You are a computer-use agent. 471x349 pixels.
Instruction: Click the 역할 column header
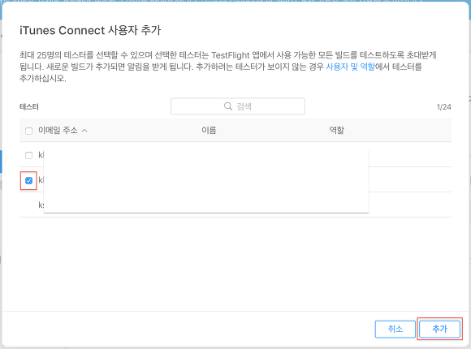pos(336,130)
